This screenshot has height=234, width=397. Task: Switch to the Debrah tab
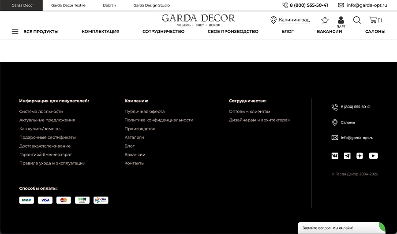[x=109, y=5]
